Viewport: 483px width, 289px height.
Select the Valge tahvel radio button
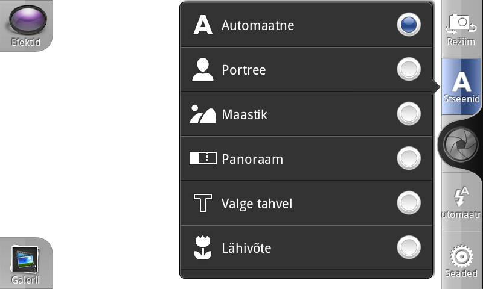pyautogui.click(x=409, y=203)
